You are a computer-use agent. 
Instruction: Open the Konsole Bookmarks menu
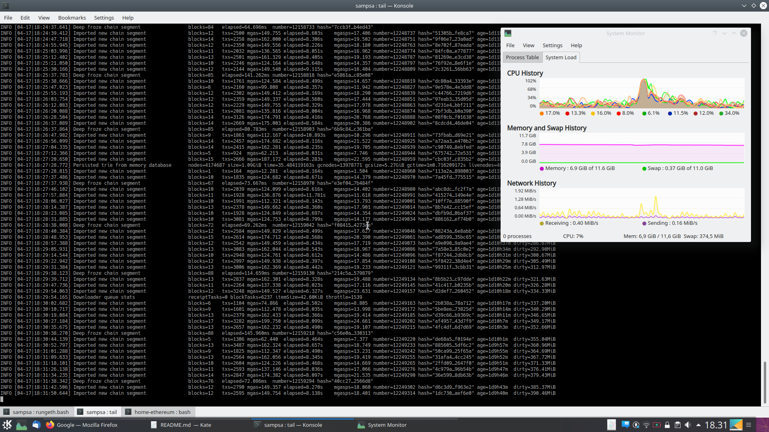[72, 18]
